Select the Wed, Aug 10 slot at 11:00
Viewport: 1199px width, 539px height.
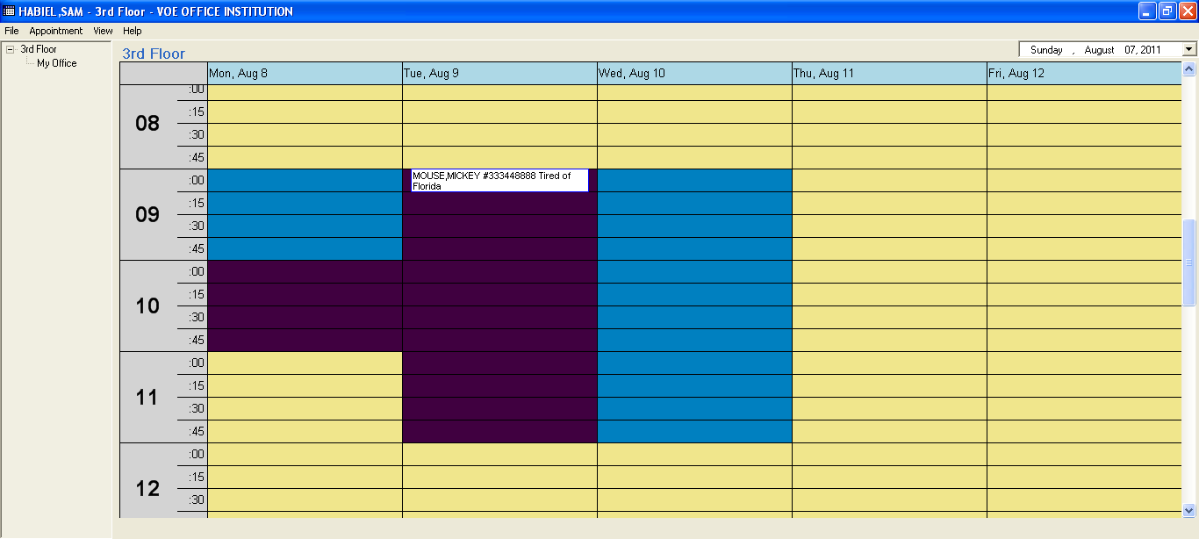[694, 363]
